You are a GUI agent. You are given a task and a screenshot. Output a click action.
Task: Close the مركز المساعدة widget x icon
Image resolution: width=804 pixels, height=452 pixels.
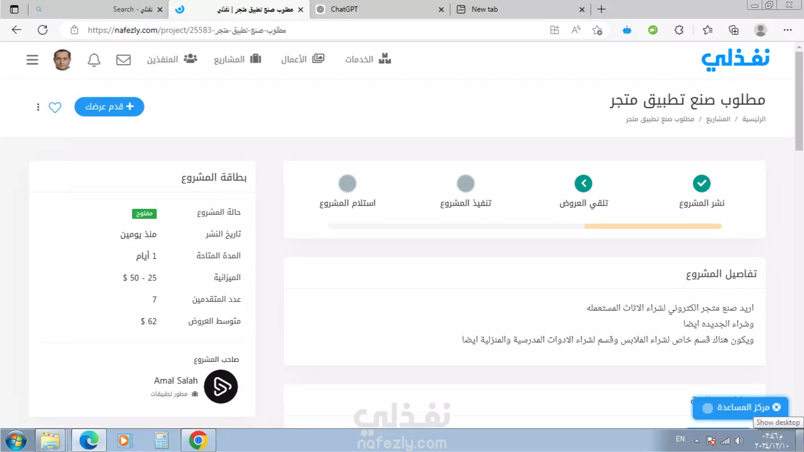point(776,407)
